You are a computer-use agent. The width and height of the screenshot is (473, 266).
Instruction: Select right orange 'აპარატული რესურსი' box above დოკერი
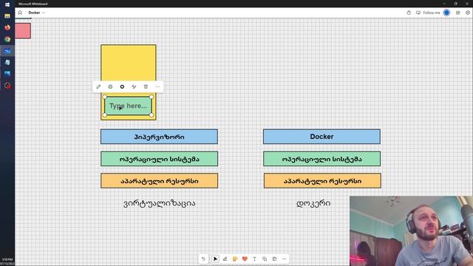322,180
